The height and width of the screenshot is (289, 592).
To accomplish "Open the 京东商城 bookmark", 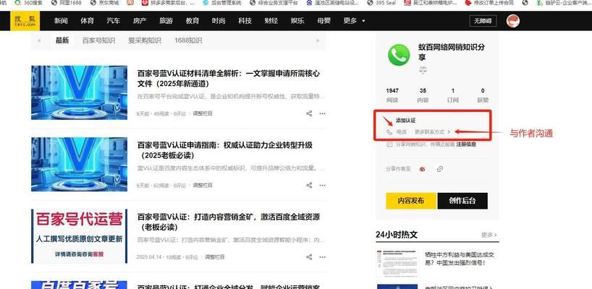I will click(105, 3).
